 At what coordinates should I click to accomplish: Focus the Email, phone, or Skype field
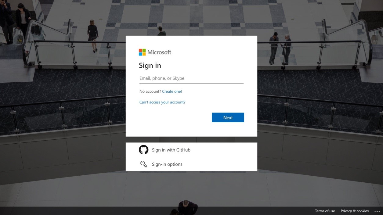[191, 78]
